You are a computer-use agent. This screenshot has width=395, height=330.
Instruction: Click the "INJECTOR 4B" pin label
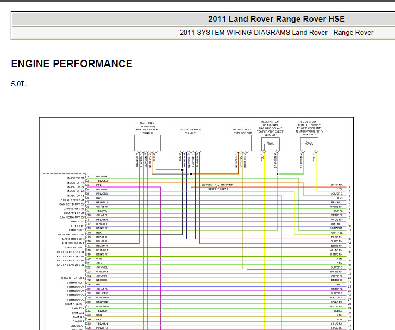tap(76, 195)
